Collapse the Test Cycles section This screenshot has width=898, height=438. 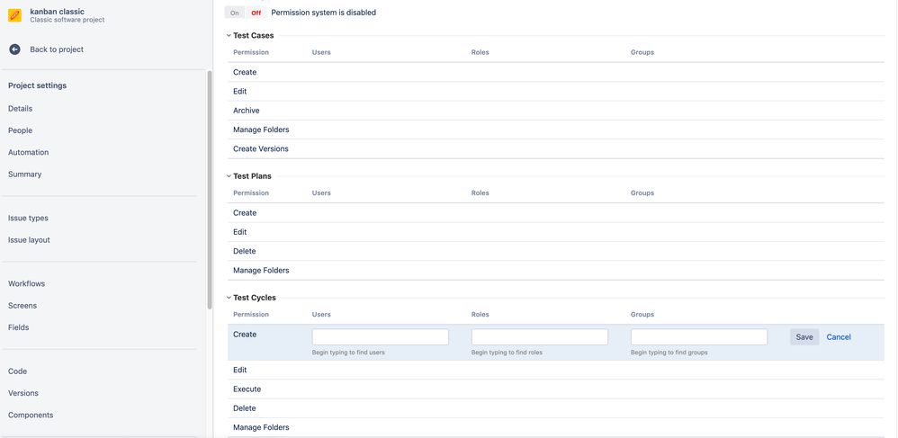(x=229, y=298)
